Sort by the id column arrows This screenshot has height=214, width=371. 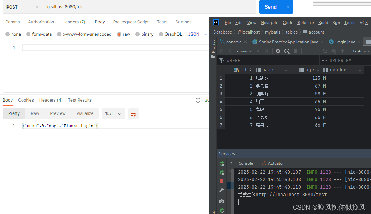(x=250, y=70)
